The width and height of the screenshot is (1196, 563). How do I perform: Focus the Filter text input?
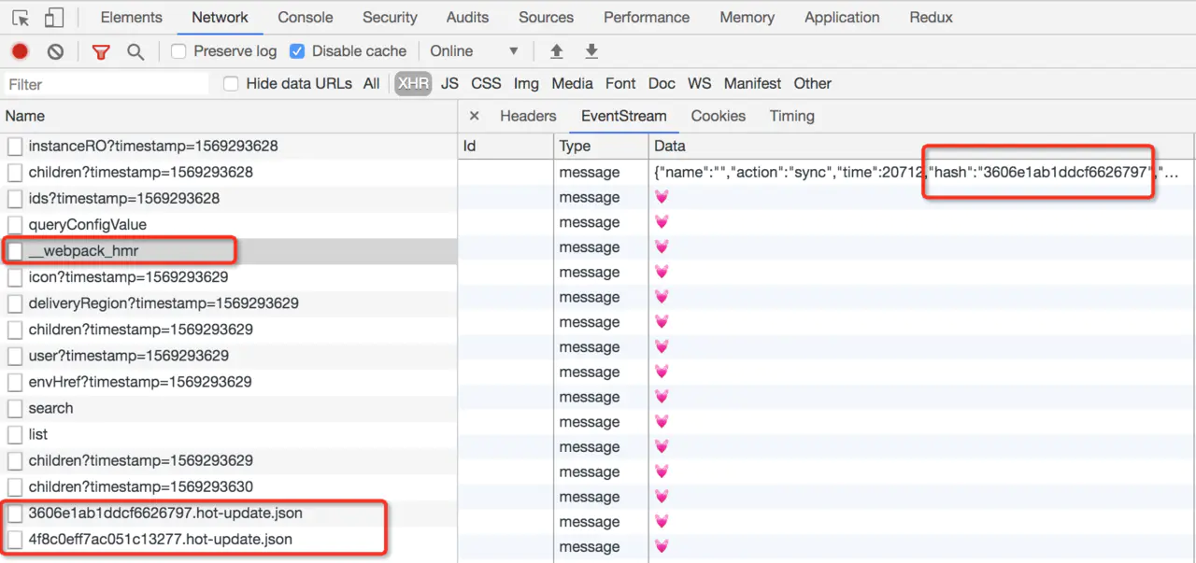[107, 84]
